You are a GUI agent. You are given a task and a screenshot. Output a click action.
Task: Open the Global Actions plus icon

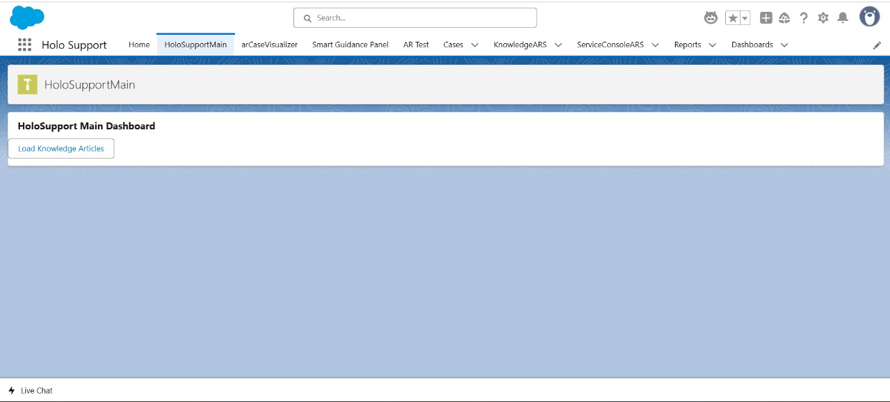tap(766, 18)
